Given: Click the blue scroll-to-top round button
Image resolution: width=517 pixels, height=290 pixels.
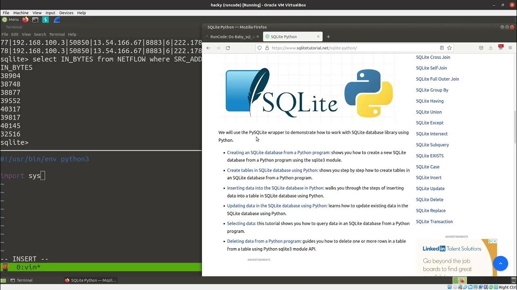Looking at the screenshot, I should pos(500,263).
